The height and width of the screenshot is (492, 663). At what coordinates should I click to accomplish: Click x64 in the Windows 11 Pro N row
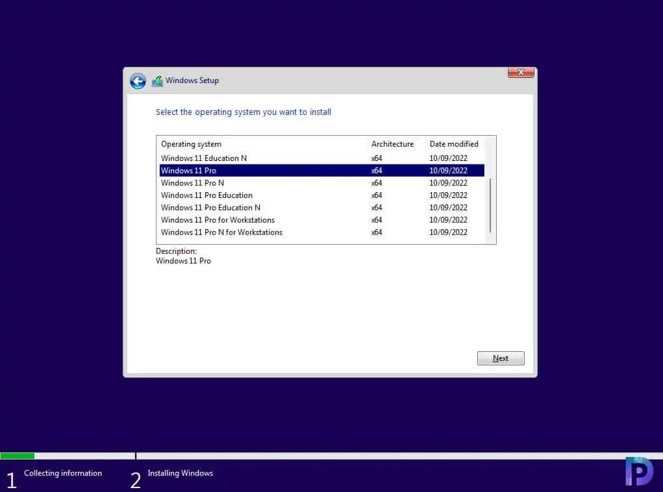click(x=377, y=183)
